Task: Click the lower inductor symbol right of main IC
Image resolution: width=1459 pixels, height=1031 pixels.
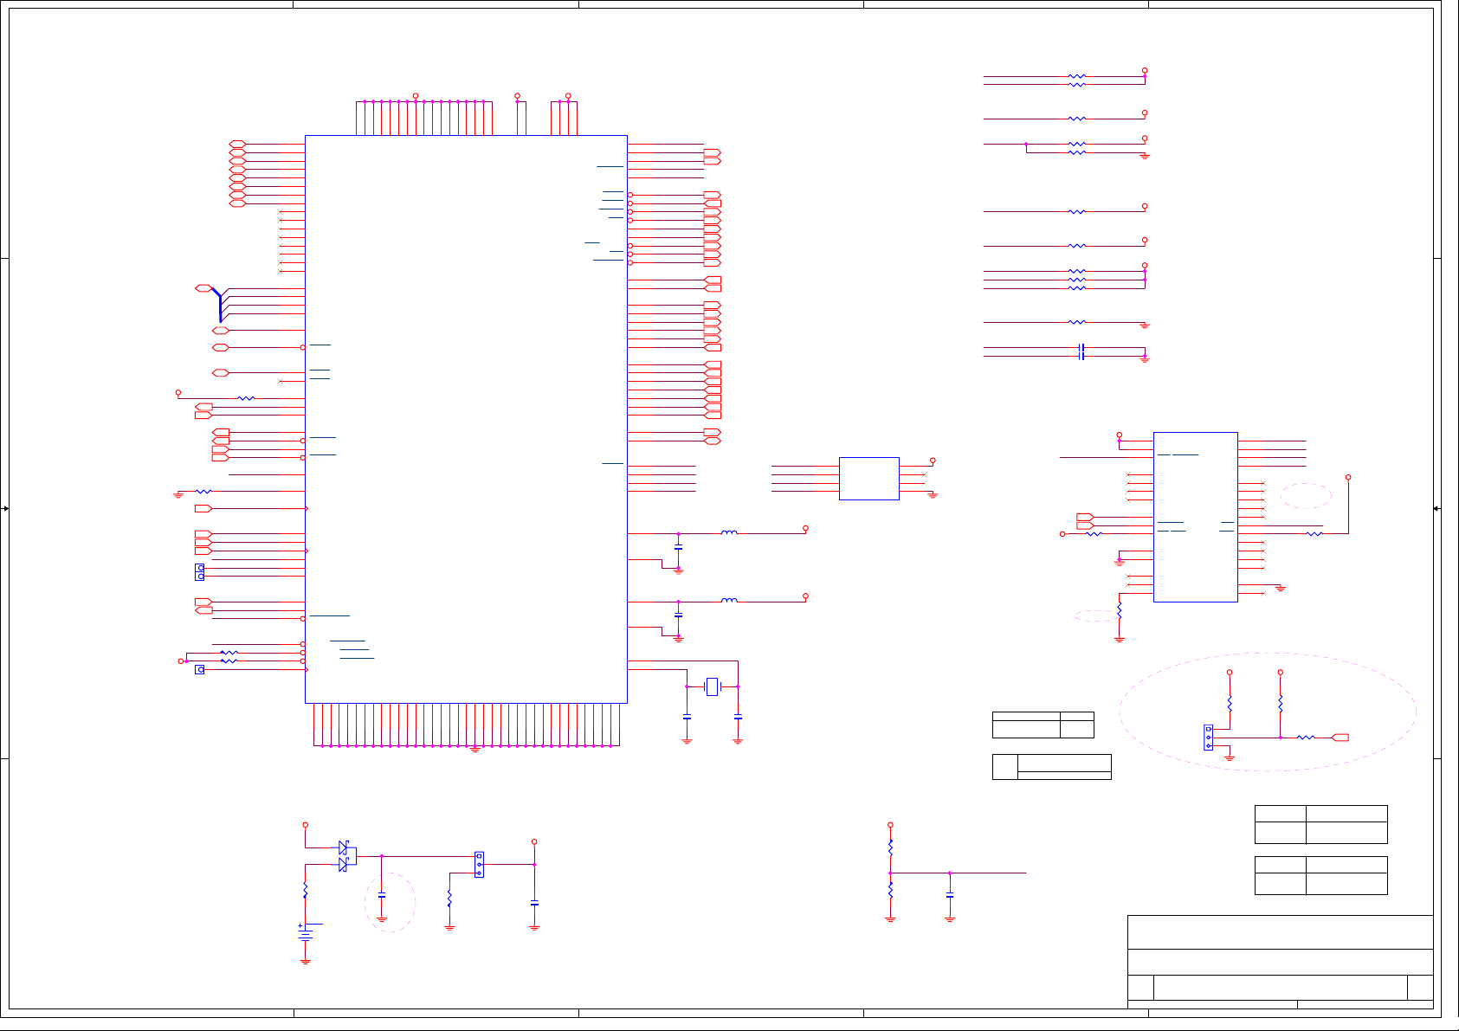Action: [729, 600]
